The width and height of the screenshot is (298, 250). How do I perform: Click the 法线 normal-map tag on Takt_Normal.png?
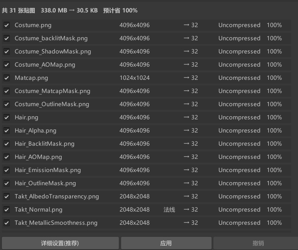[169, 210]
